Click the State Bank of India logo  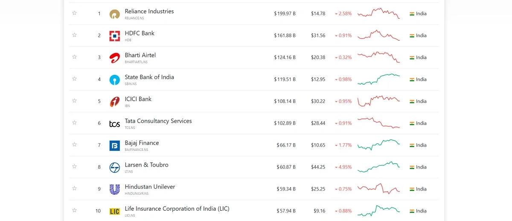114,80
